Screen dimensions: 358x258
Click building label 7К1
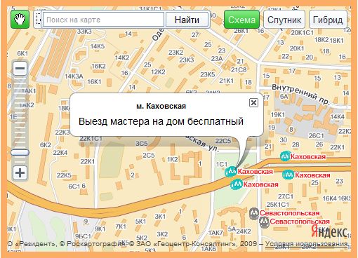pos(121,226)
